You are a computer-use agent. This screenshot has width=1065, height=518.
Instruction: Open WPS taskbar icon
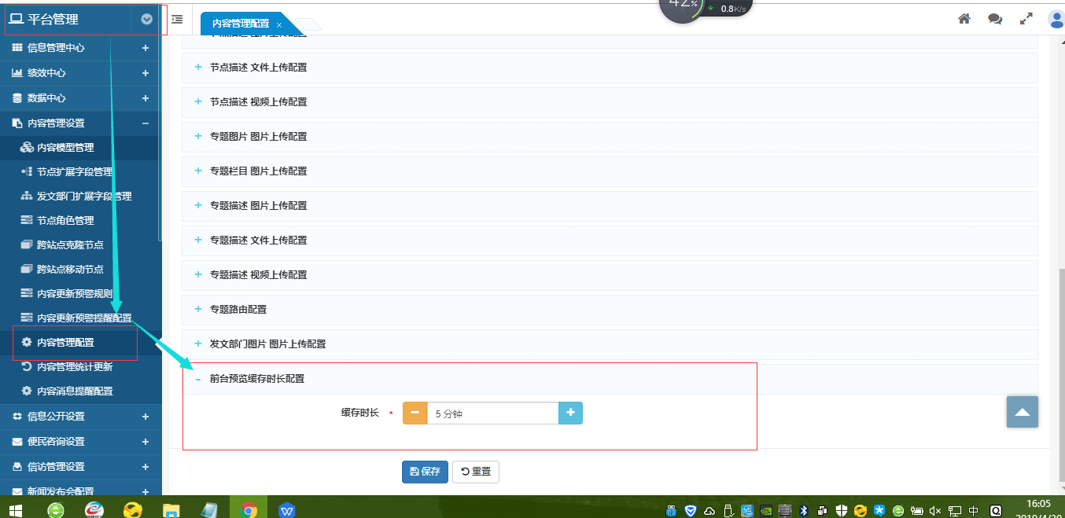tap(287, 511)
